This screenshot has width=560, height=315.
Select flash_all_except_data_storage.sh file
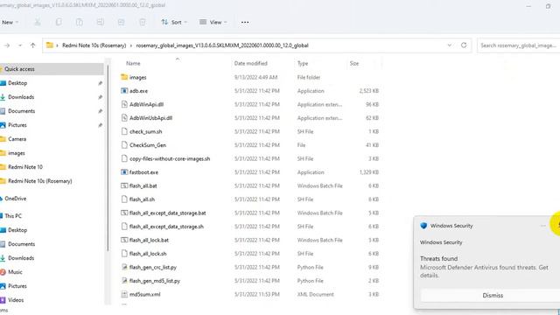pos(166,227)
